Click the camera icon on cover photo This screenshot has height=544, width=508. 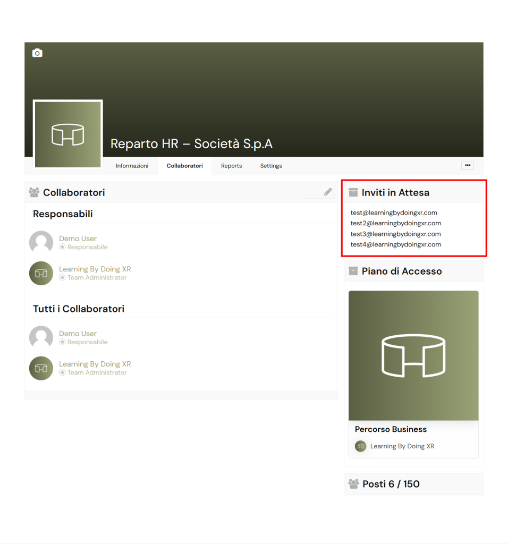(x=37, y=53)
